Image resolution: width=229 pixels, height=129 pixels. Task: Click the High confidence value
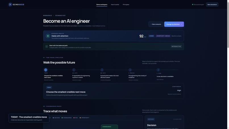tap(179, 91)
